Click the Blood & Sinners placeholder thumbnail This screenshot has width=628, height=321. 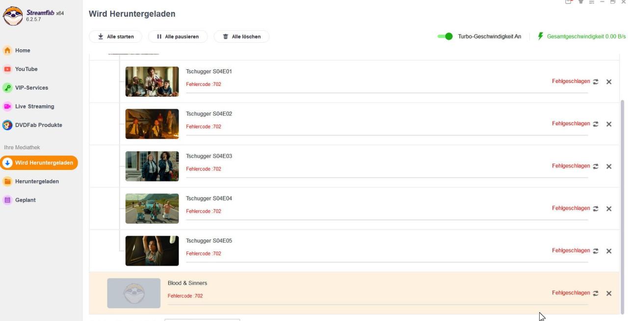(x=134, y=293)
